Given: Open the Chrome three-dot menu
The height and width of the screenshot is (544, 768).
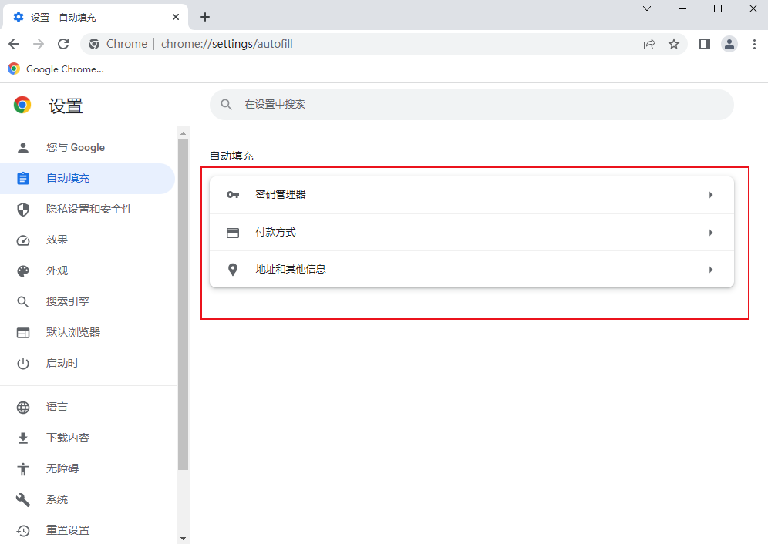Looking at the screenshot, I should coord(754,44).
